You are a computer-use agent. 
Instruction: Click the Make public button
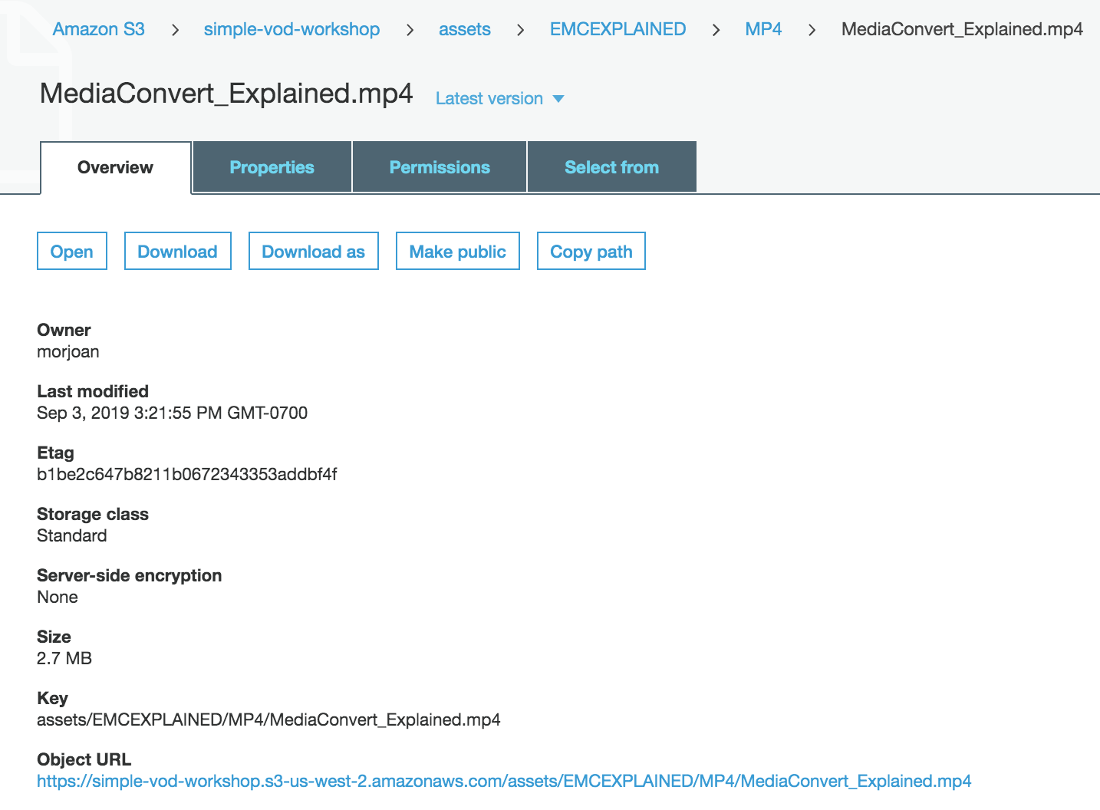point(458,251)
